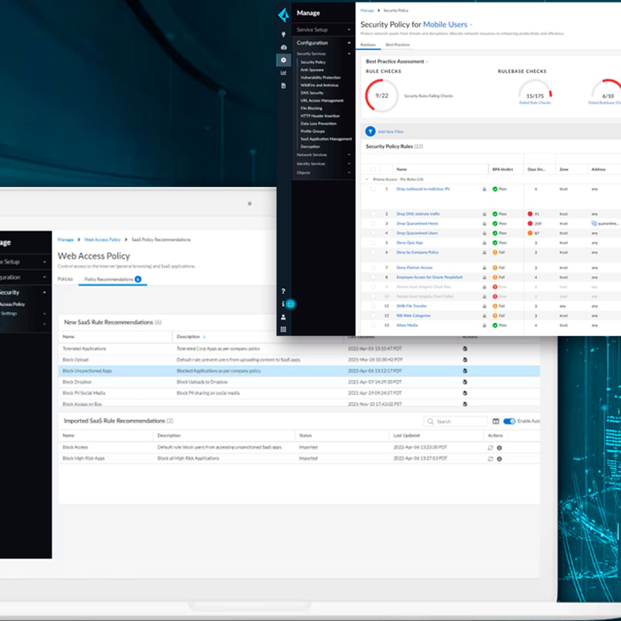Toggle the Enable Auto switch
621x621 pixels.
tap(509, 421)
